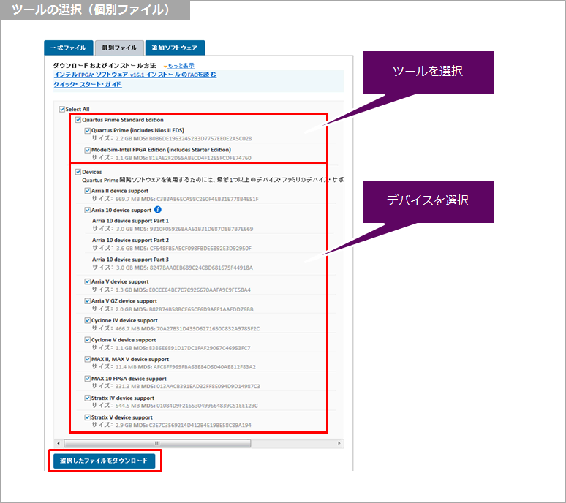The width and height of the screenshot is (566, 503).
Task: Click the 選択したファイルをダウンロード button
Action: (x=104, y=461)
